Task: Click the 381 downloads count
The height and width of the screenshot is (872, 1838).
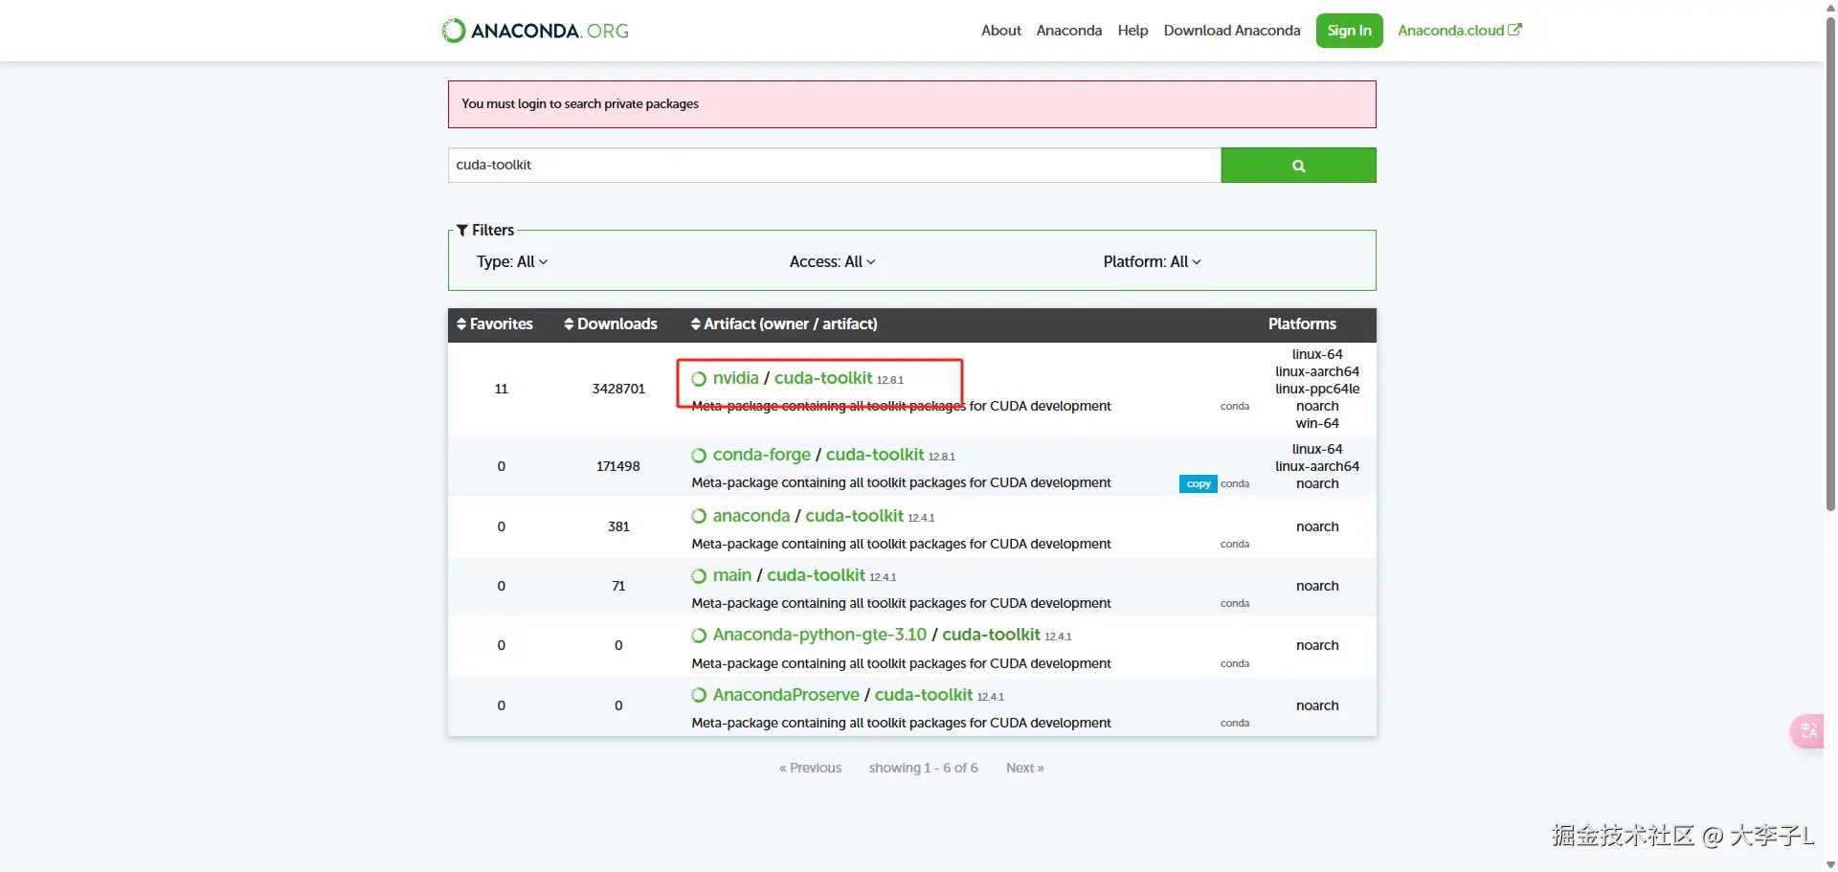Action: click(618, 526)
